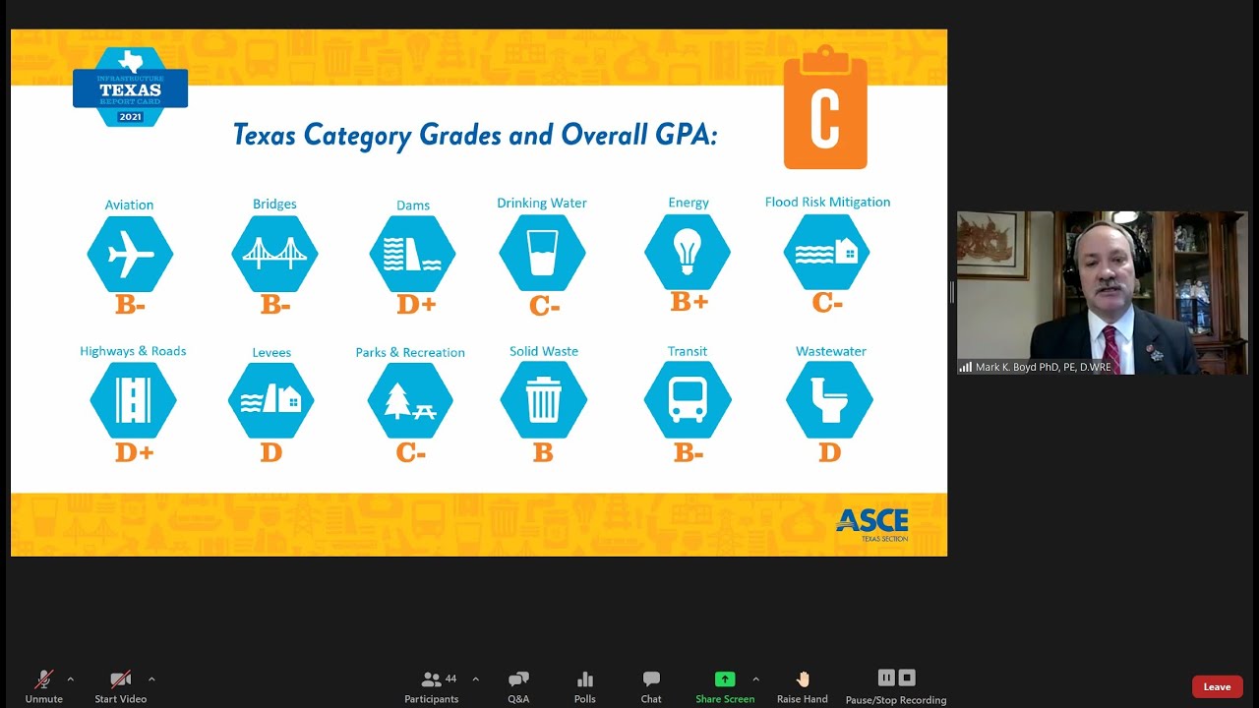The width and height of the screenshot is (1259, 708).
Task: Expand the arrow beside Participants count
Action: point(476,679)
